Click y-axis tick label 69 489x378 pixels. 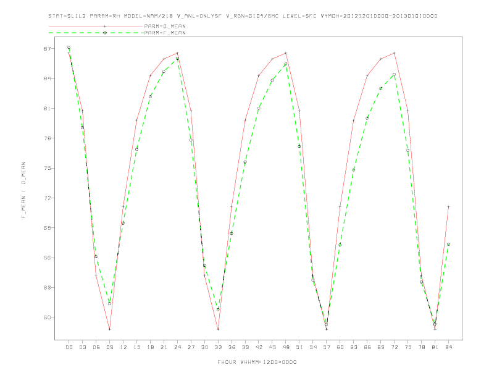48,228
